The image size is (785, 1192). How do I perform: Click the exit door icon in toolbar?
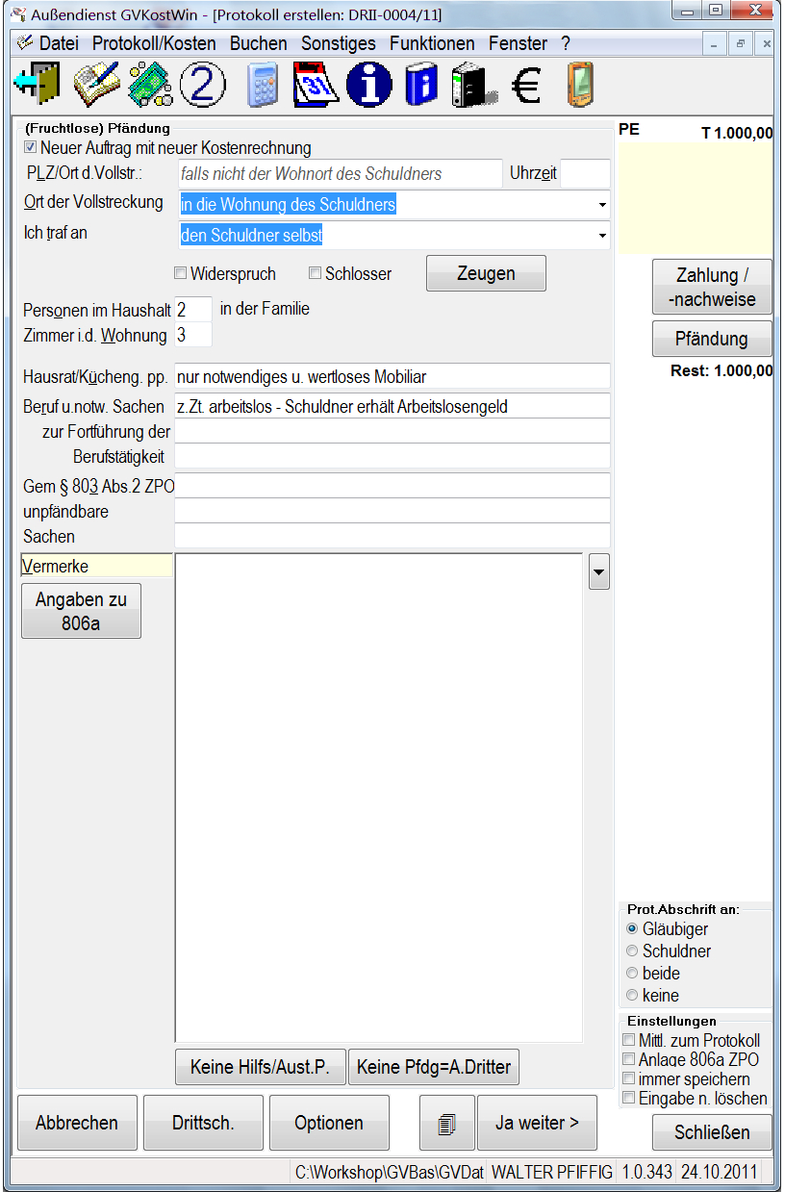[37, 85]
